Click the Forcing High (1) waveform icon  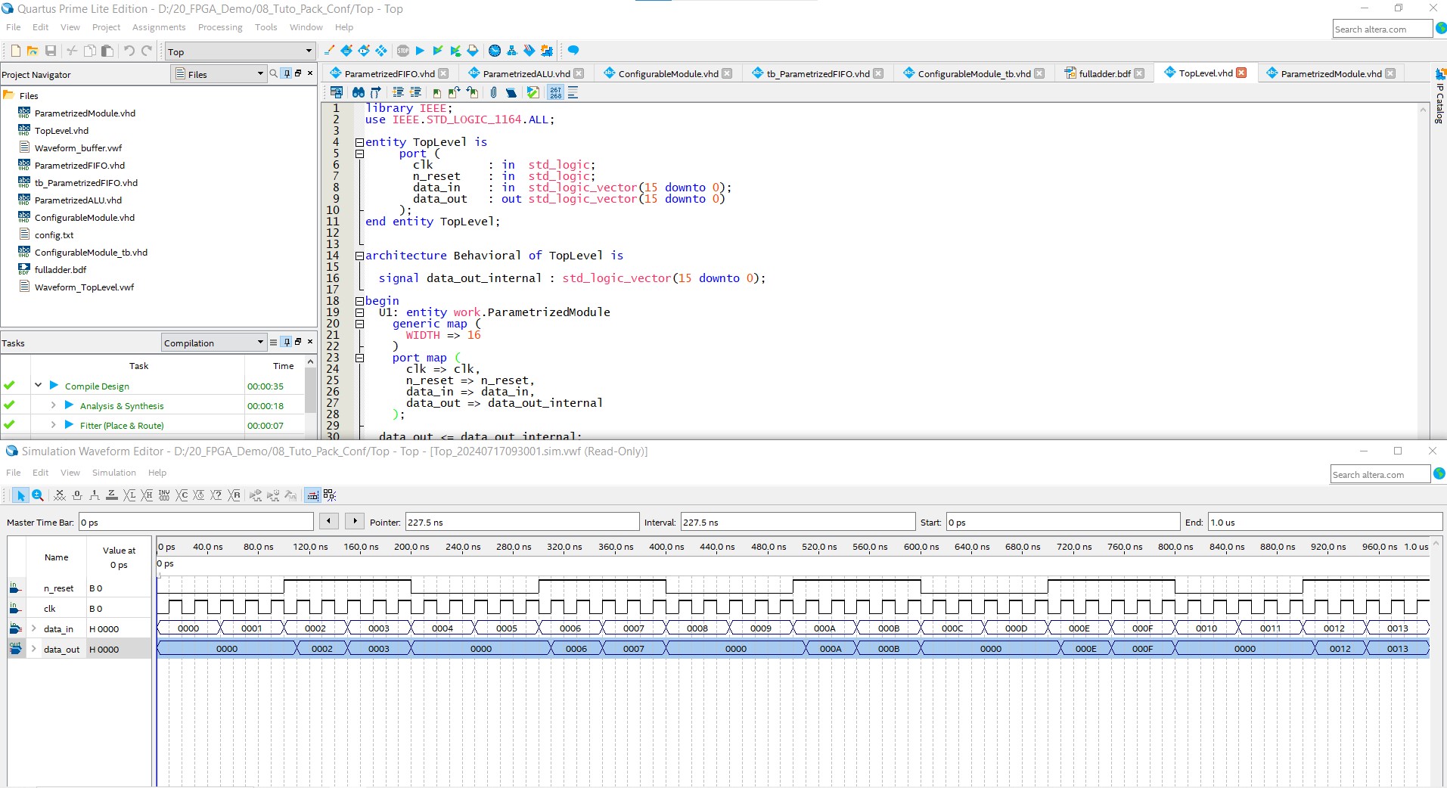[95, 495]
